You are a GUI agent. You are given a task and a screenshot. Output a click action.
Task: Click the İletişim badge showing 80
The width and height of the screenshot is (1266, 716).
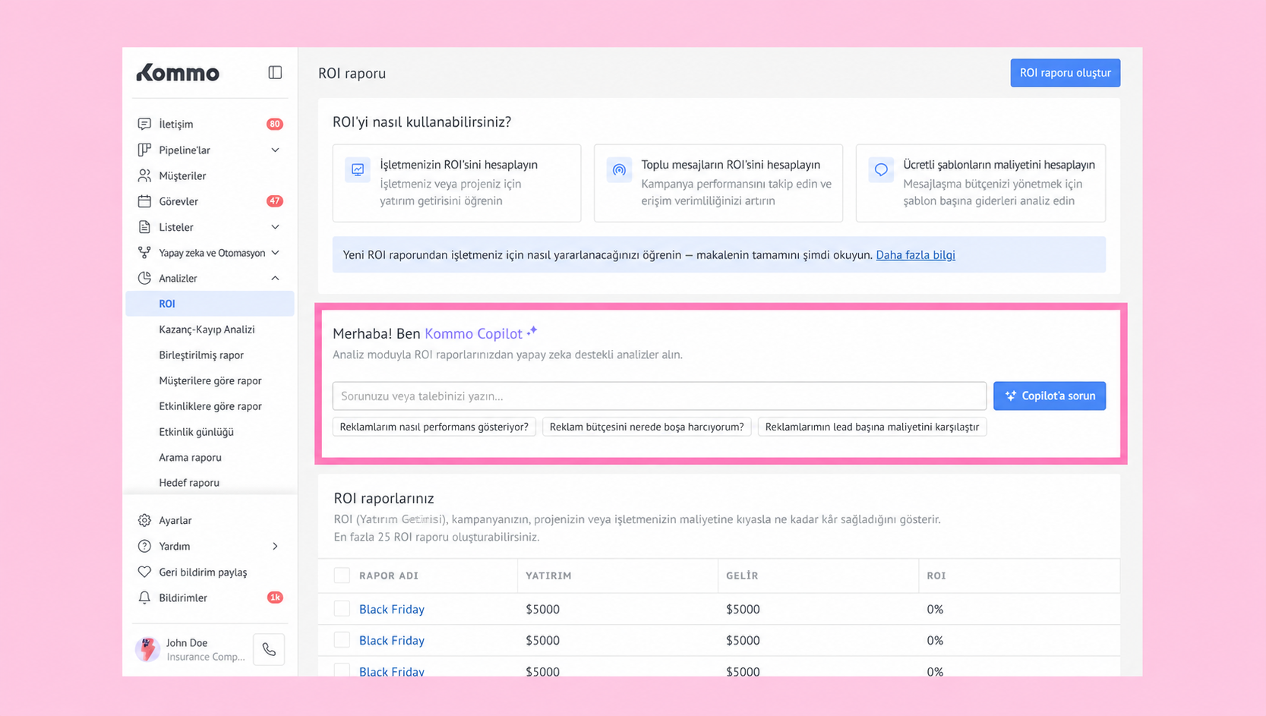coord(275,124)
